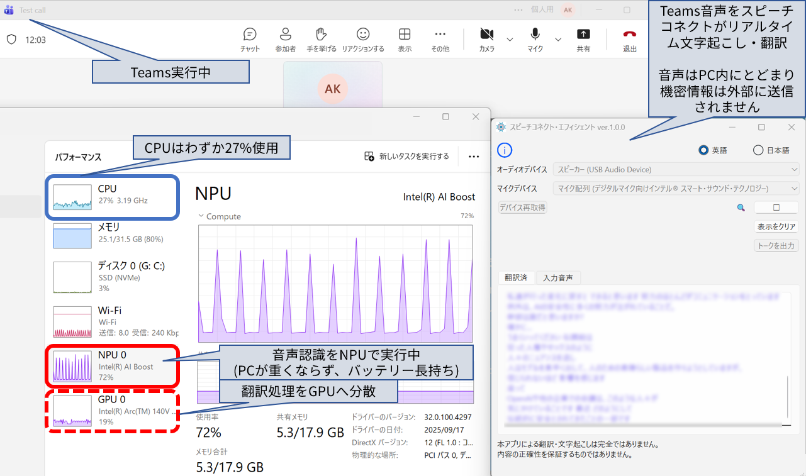
Task: Clear the display with 表示をクリア
Action: pyautogui.click(x=776, y=226)
